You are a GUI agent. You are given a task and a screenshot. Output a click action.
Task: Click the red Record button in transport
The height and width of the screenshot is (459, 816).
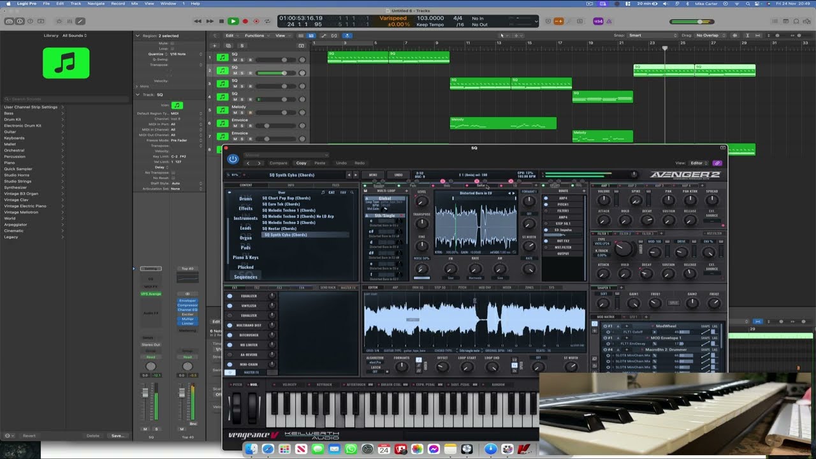tap(246, 21)
